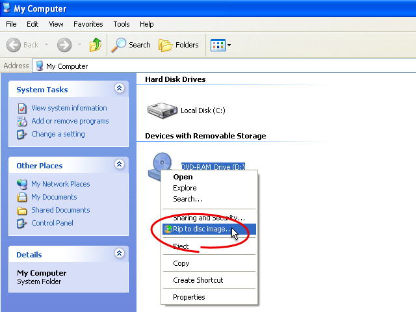Click the Hard Disk Drives group heading
Viewport: 416px width, 312px height.
point(175,79)
